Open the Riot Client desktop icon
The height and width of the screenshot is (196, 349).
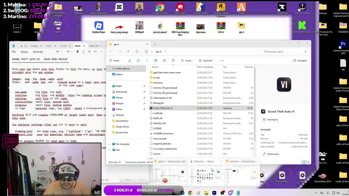[x=180, y=8]
